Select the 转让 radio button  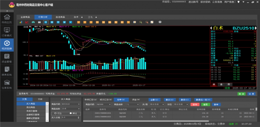point(70,113)
